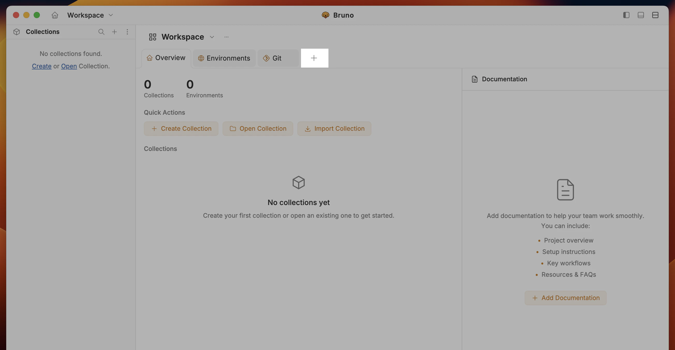
Task: Switch to the Environments tab
Action: click(x=224, y=58)
